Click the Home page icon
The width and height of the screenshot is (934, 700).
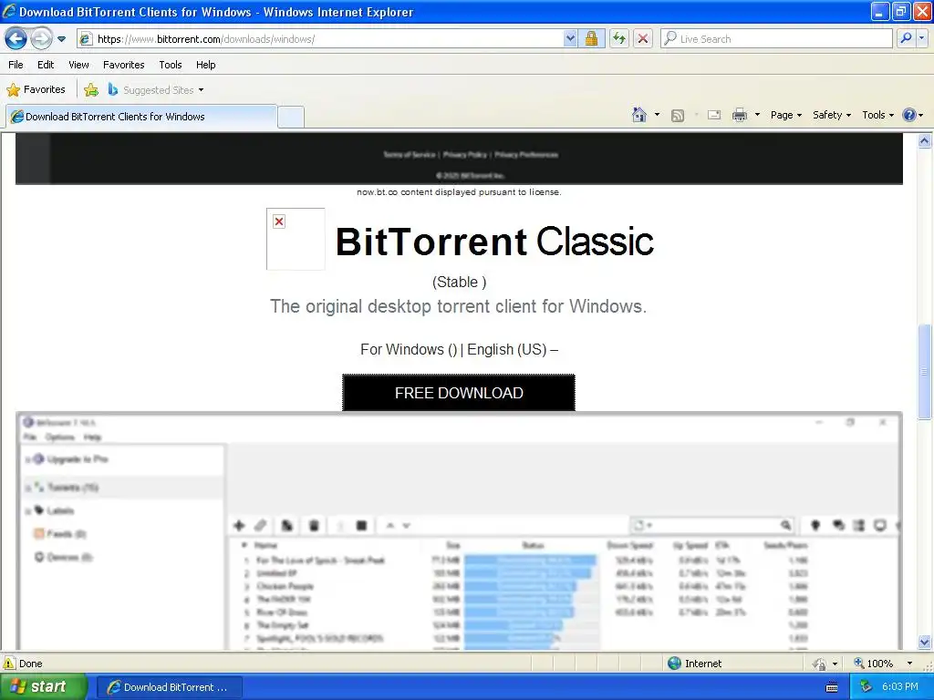(639, 115)
